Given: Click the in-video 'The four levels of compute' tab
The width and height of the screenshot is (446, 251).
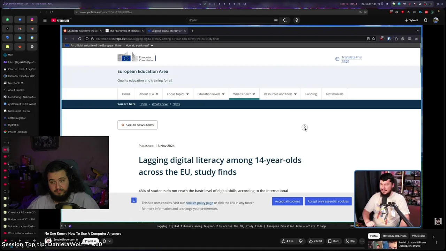Looking at the screenshot, I should tap(125, 31).
